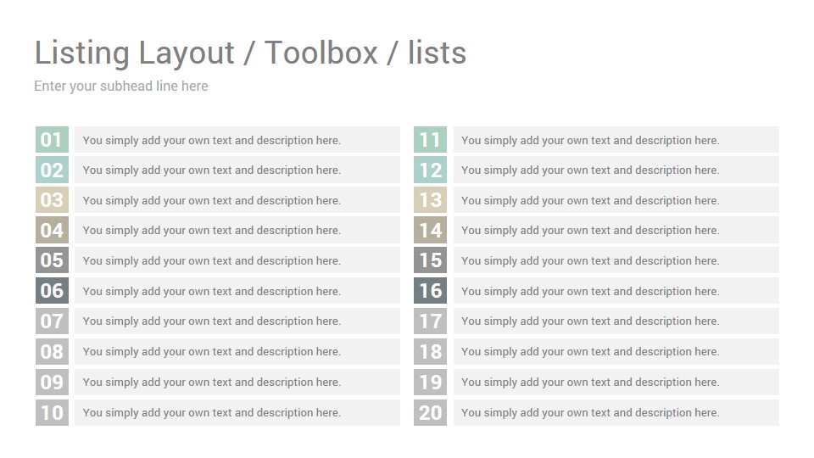Select the tan 04 number box
This screenshot has width=814, height=458.
click(x=52, y=230)
